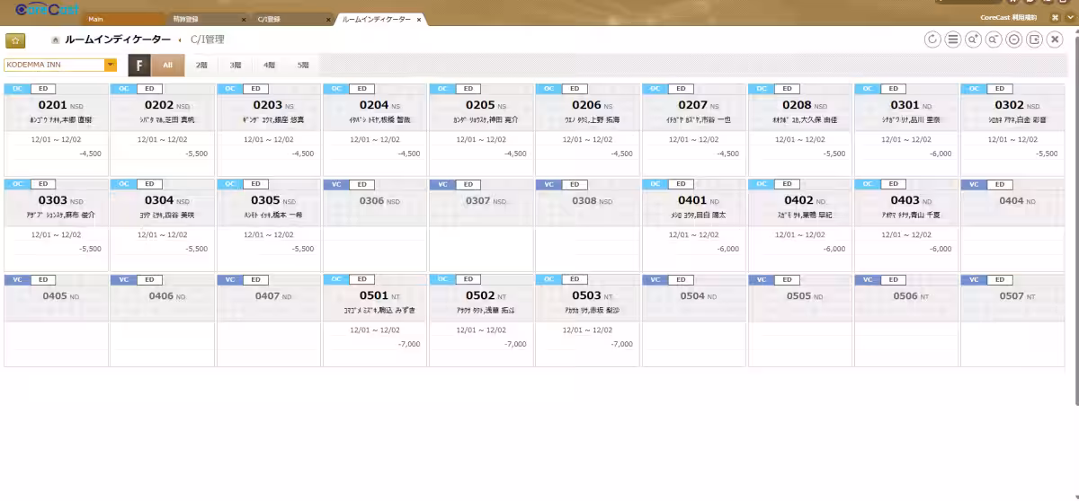This screenshot has height=501, width=1079.
Task: Click the expand icon next to CoreCast 利用規約
Action: coord(1057,17)
